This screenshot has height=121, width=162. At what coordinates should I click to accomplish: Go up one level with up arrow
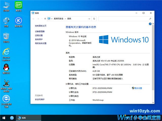[45, 19]
